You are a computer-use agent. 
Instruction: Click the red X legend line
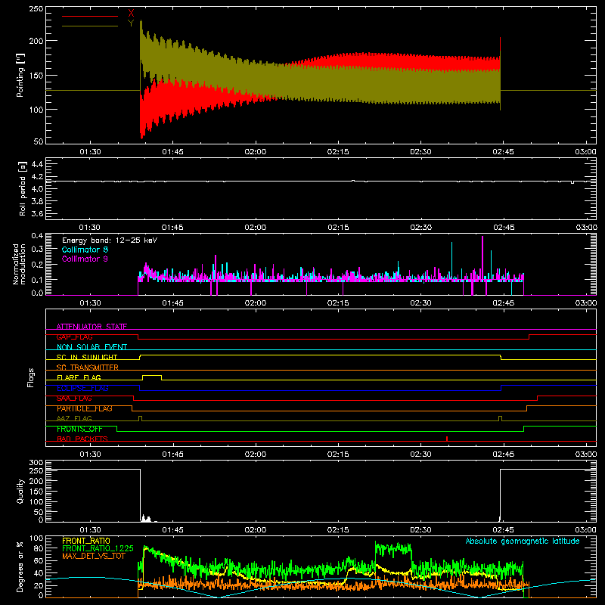(90, 16)
